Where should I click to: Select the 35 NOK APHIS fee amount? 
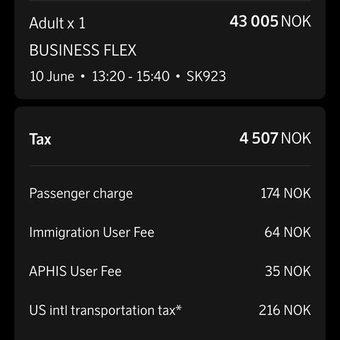click(288, 271)
